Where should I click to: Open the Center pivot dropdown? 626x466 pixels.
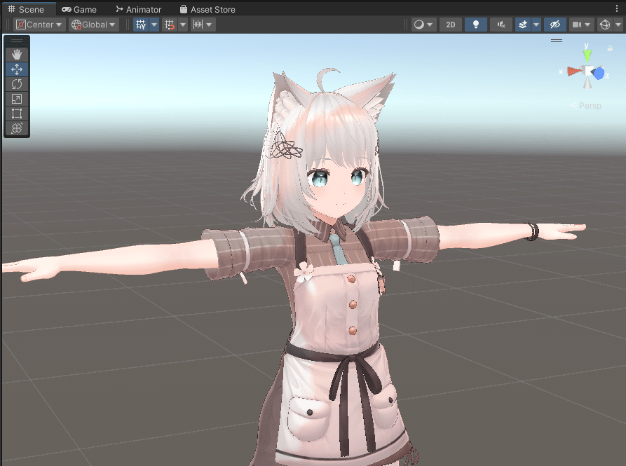[39, 24]
